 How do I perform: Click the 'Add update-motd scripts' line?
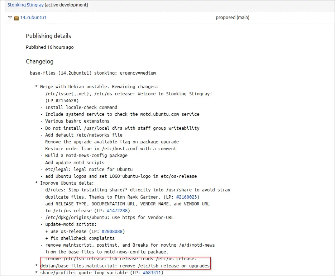(x=72, y=162)
